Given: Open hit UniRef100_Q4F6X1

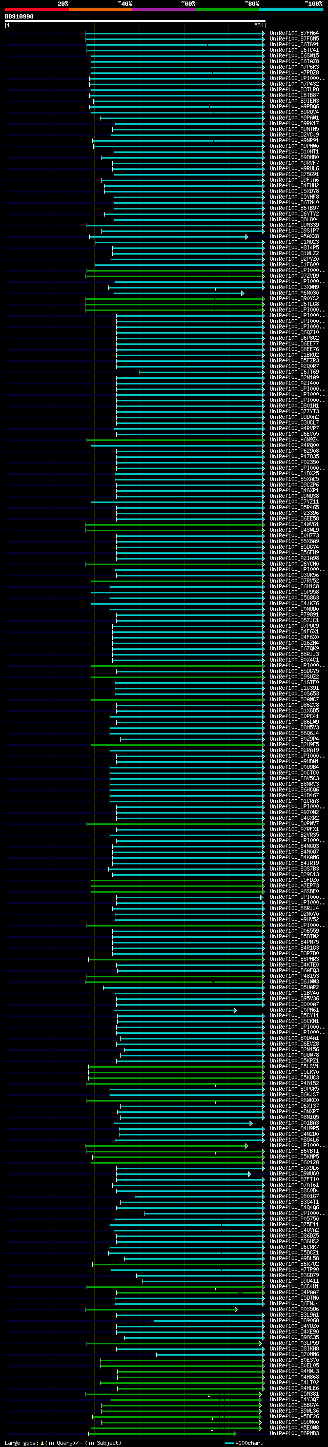Looking at the screenshot, I should [x=294, y=631].
